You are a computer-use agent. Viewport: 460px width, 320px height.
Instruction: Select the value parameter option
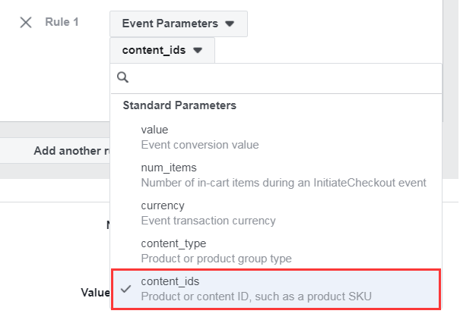click(x=155, y=130)
